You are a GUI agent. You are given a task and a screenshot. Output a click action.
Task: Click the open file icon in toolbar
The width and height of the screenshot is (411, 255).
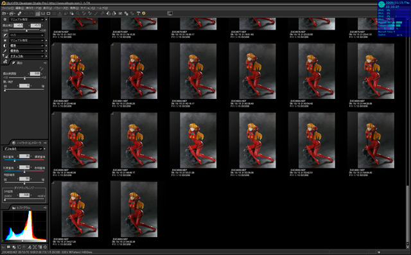point(4,13)
